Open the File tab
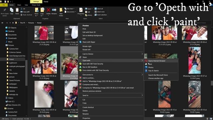 (x=4, y=5)
